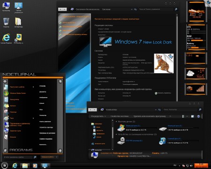Expand the Приступая к работе submenu arrow

click(33, 87)
